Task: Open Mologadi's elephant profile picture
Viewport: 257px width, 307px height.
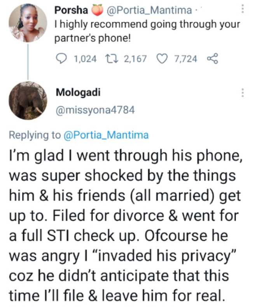Action: pos(28,100)
